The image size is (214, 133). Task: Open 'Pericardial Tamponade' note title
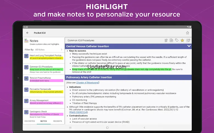[x=40, y=89]
